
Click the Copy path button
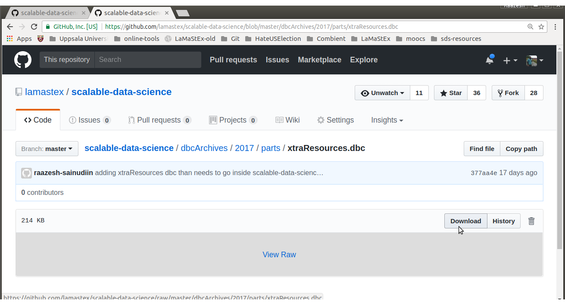coord(521,149)
